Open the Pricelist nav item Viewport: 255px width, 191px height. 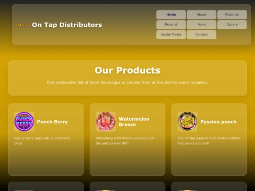[171, 25]
